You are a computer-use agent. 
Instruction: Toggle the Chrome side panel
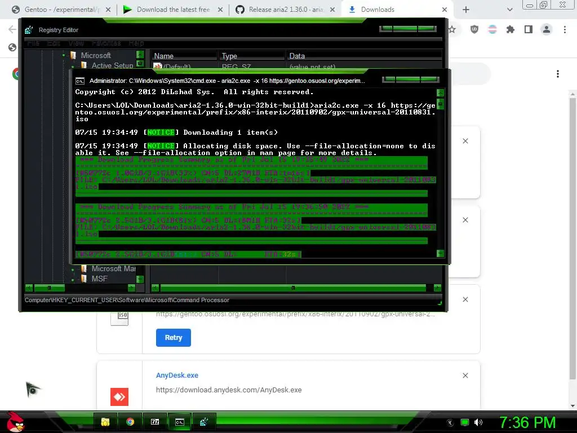(529, 29)
